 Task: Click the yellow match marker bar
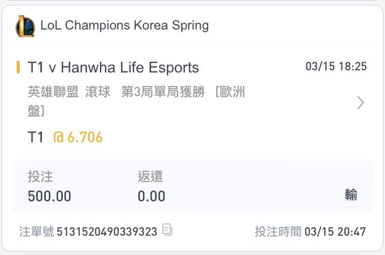18,67
